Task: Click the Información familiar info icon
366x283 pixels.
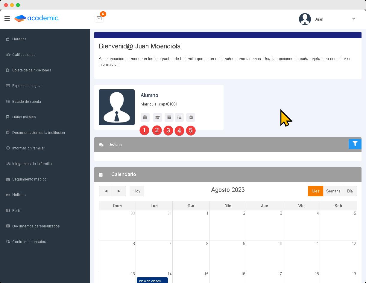Action: [8, 148]
